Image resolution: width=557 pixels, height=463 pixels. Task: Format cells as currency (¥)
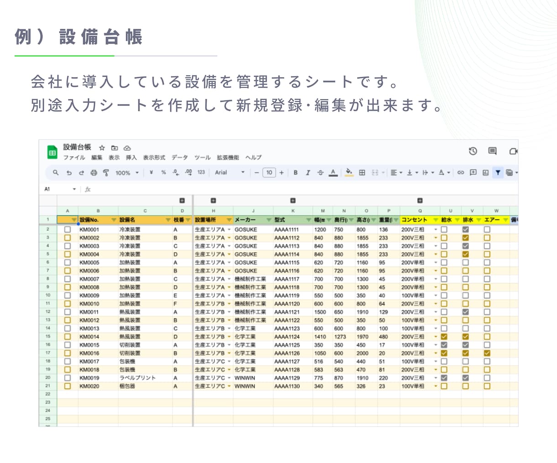[151, 172]
